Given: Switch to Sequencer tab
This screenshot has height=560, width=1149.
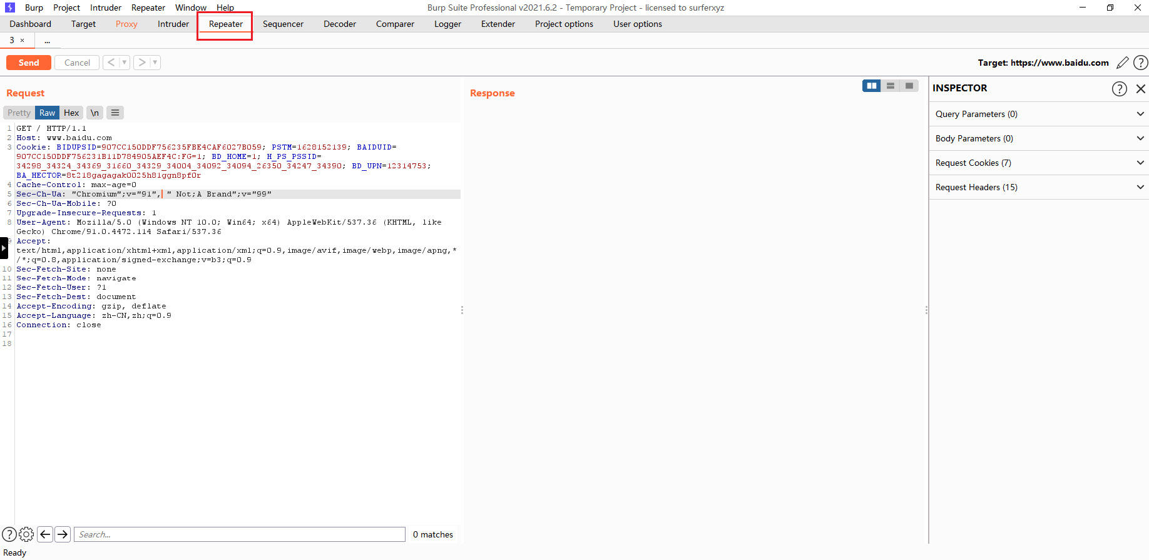Looking at the screenshot, I should pyautogui.click(x=283, y=24).
